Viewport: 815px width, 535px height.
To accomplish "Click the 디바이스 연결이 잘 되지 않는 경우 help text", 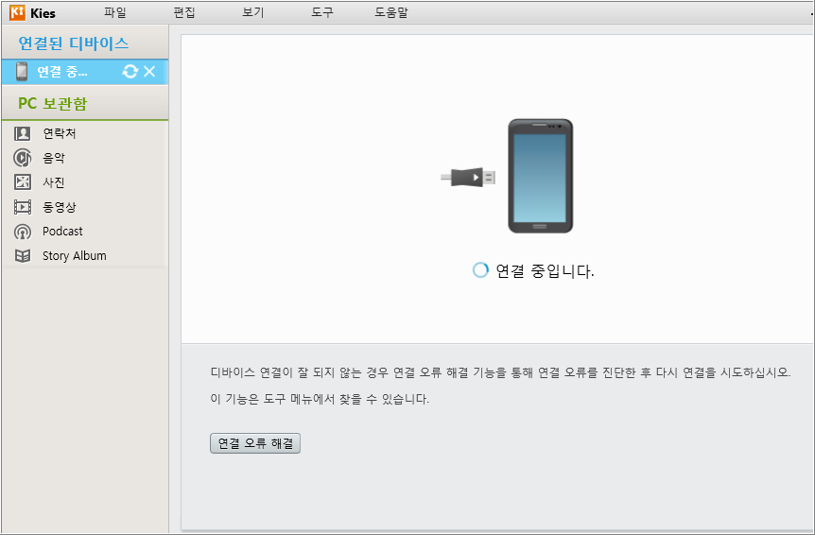I will point(500,372).
